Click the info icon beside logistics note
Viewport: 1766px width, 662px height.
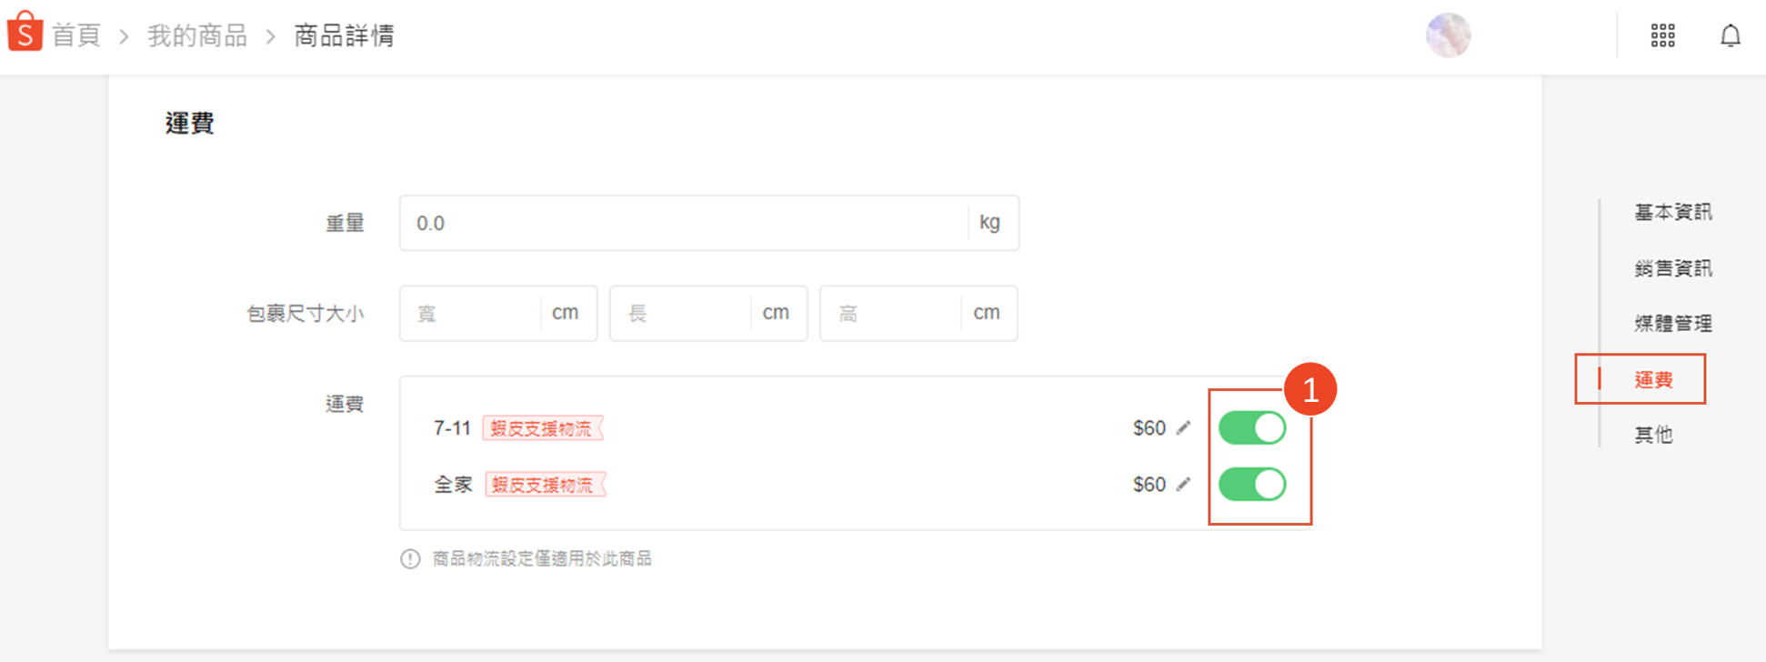pyautogui.click(x=410, y=558)
